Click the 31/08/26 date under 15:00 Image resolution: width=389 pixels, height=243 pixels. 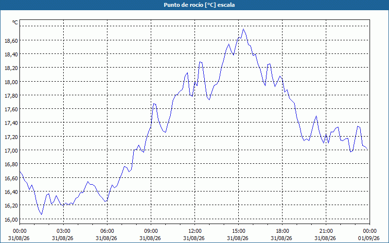(x=238, y=238)
